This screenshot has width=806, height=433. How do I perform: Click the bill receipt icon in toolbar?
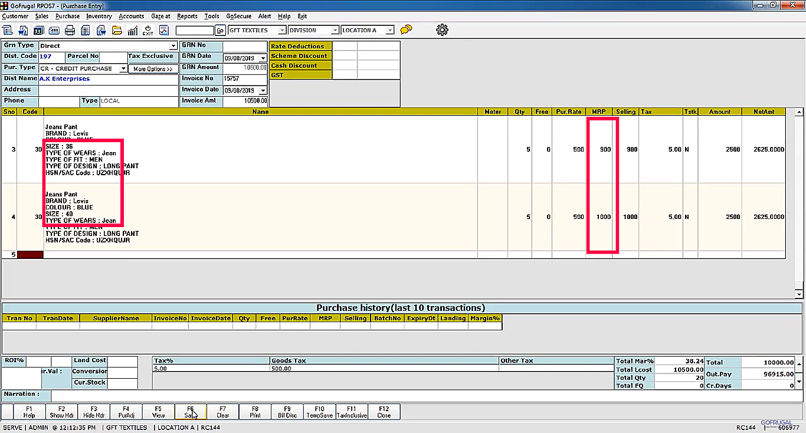[x=8, y=30]
